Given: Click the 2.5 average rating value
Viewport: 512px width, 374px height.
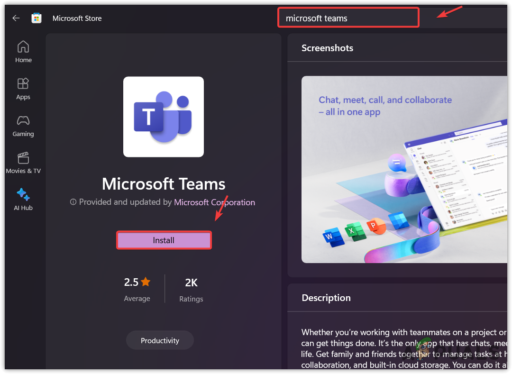Looking at the screenshot, I should (131, 282).
